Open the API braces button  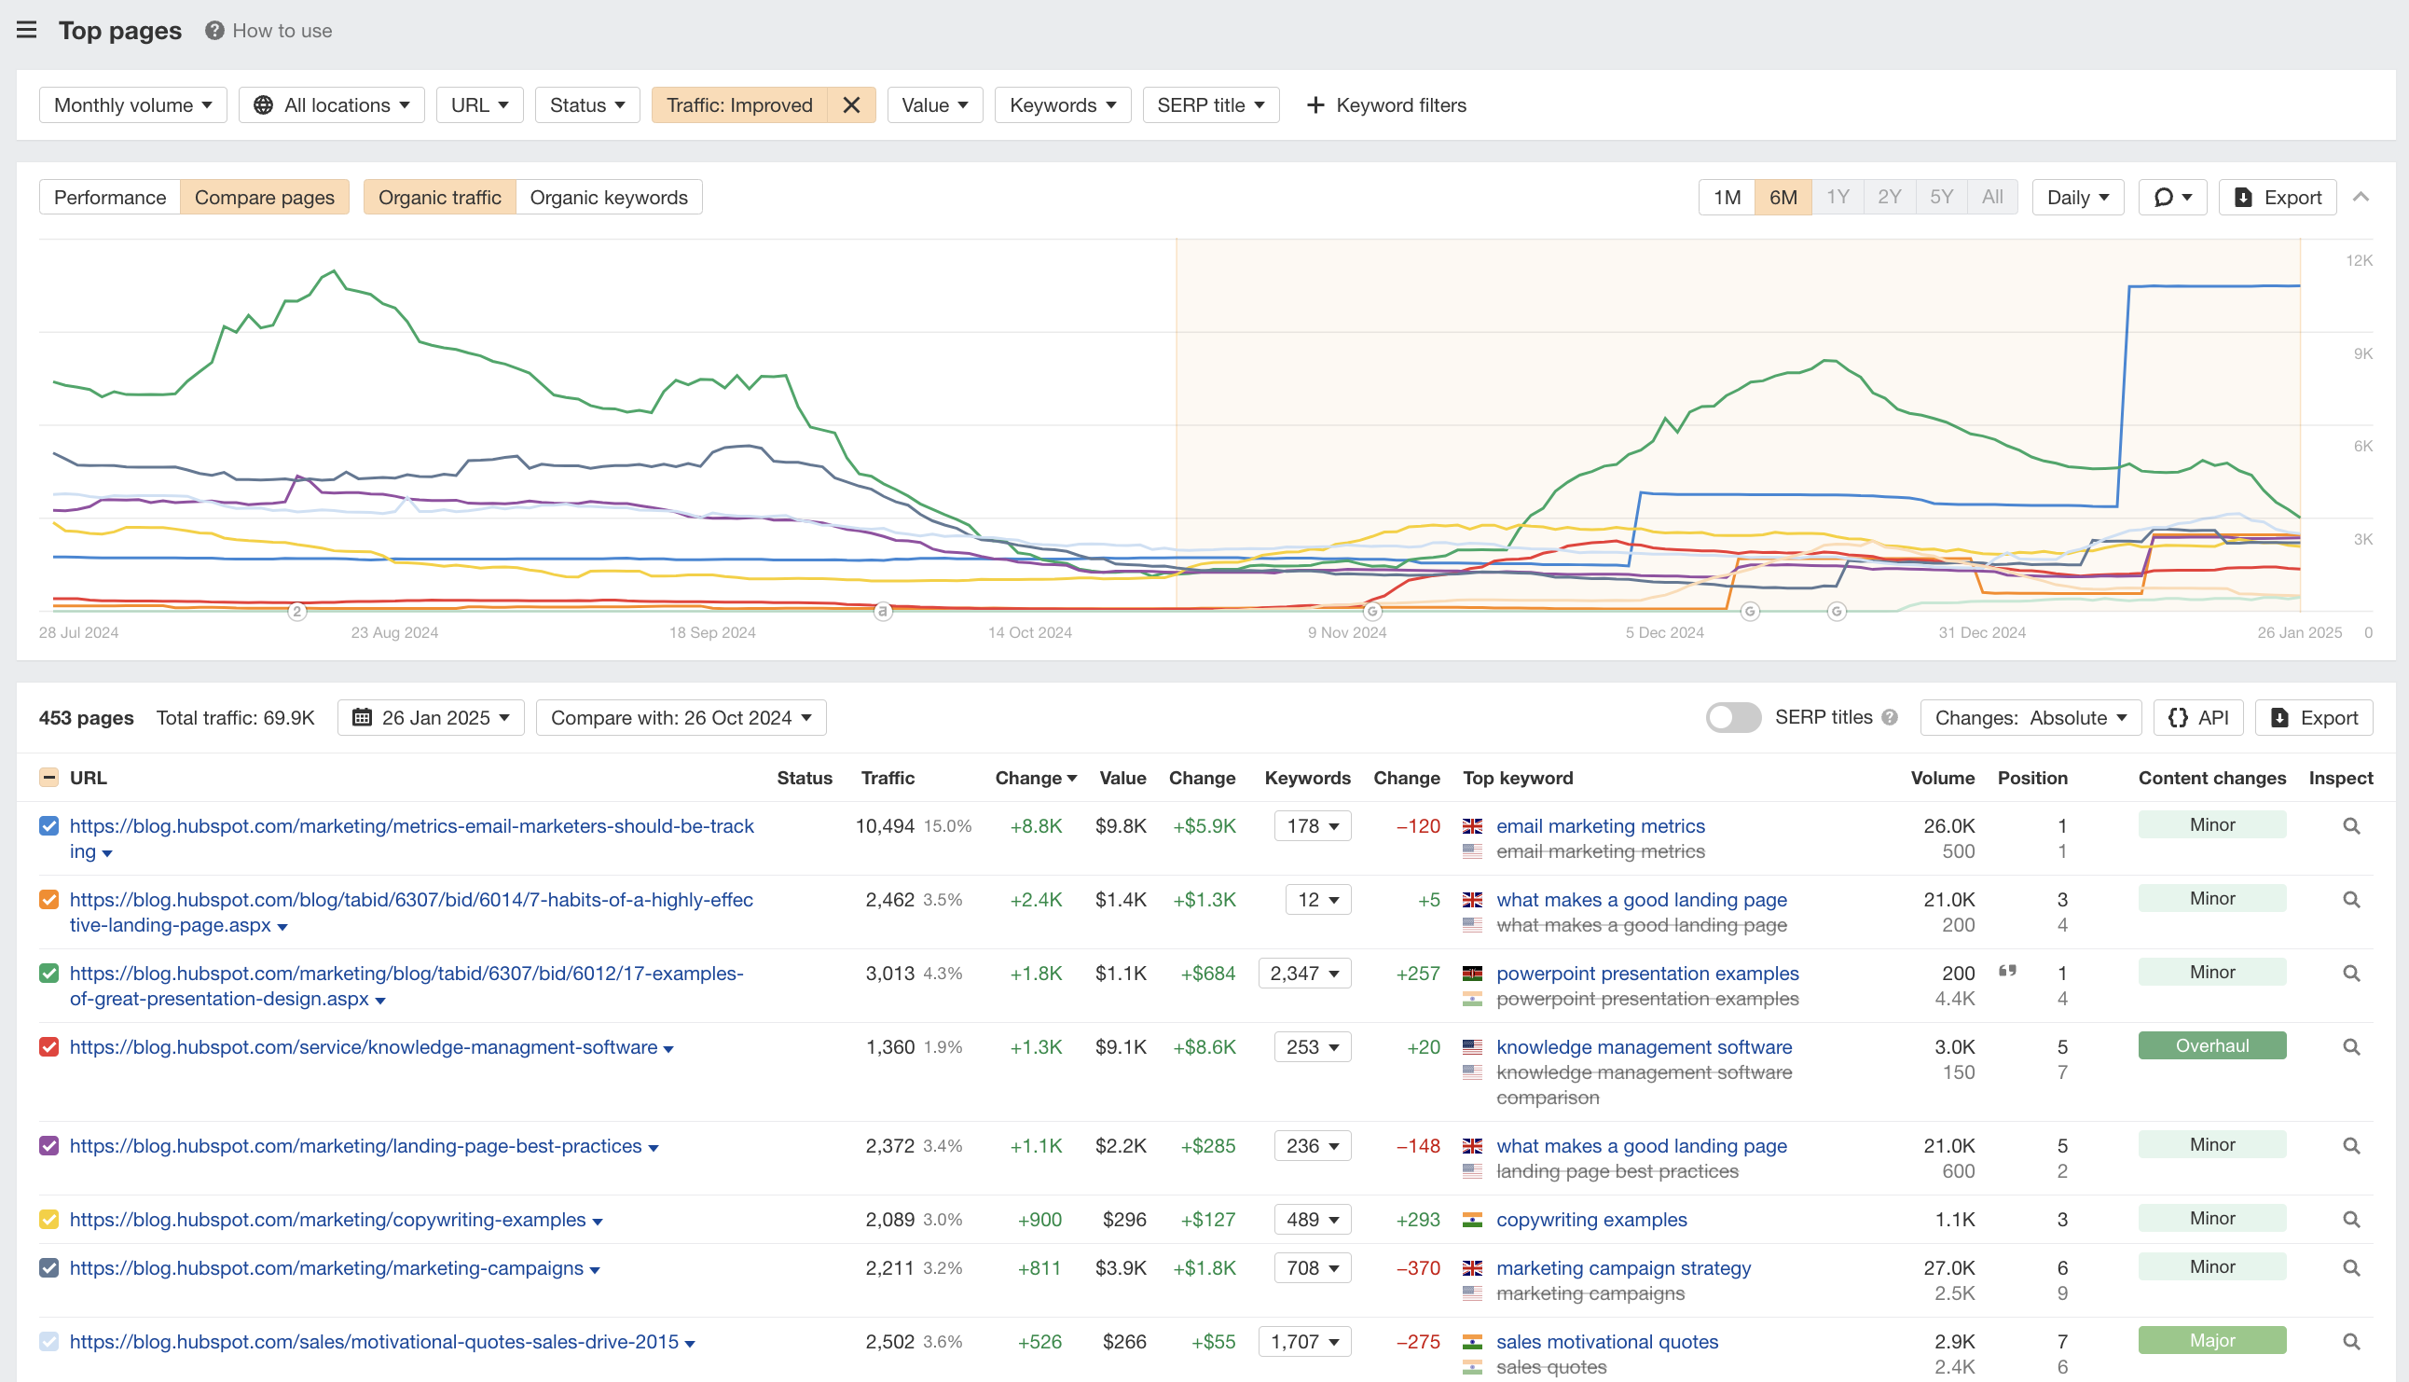(2198, 718)
